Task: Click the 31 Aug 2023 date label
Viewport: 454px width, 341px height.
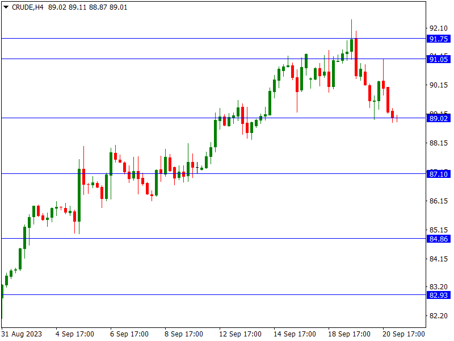Action: (22, 334)
